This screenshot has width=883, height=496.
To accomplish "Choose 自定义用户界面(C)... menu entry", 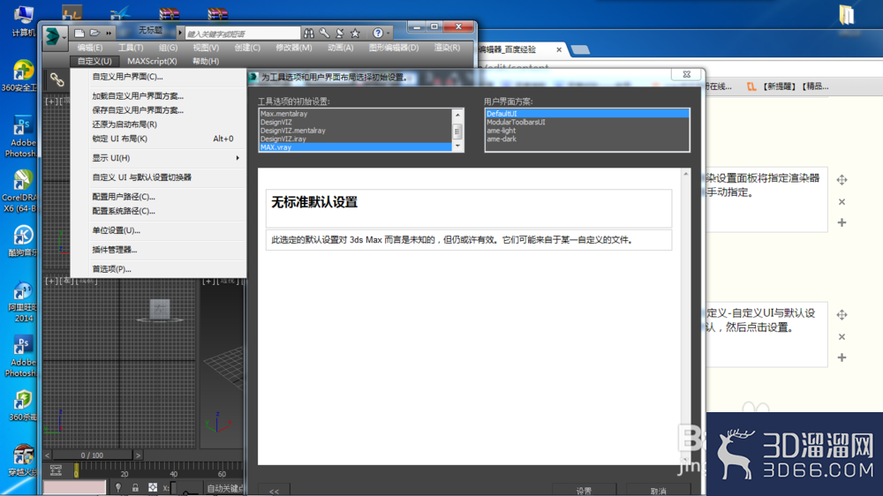I will [159, 77].
